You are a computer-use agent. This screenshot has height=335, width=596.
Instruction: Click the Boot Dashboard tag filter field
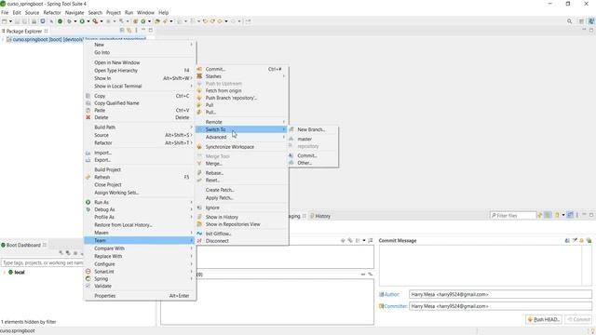(43, 262)
